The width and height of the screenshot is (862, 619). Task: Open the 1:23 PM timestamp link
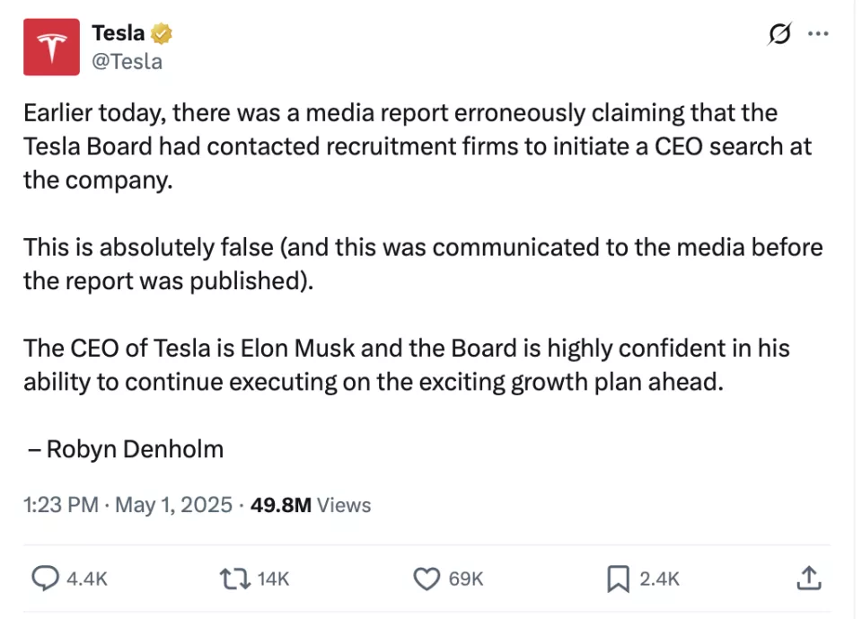point(61,505)
